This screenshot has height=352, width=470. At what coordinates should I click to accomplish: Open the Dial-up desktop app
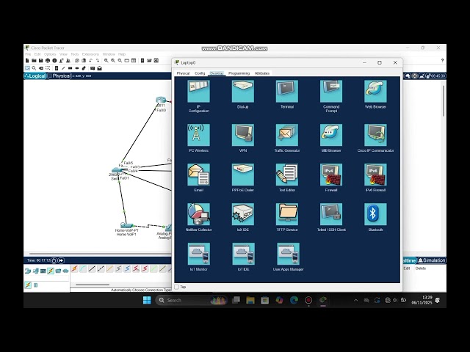pos(243,91)
